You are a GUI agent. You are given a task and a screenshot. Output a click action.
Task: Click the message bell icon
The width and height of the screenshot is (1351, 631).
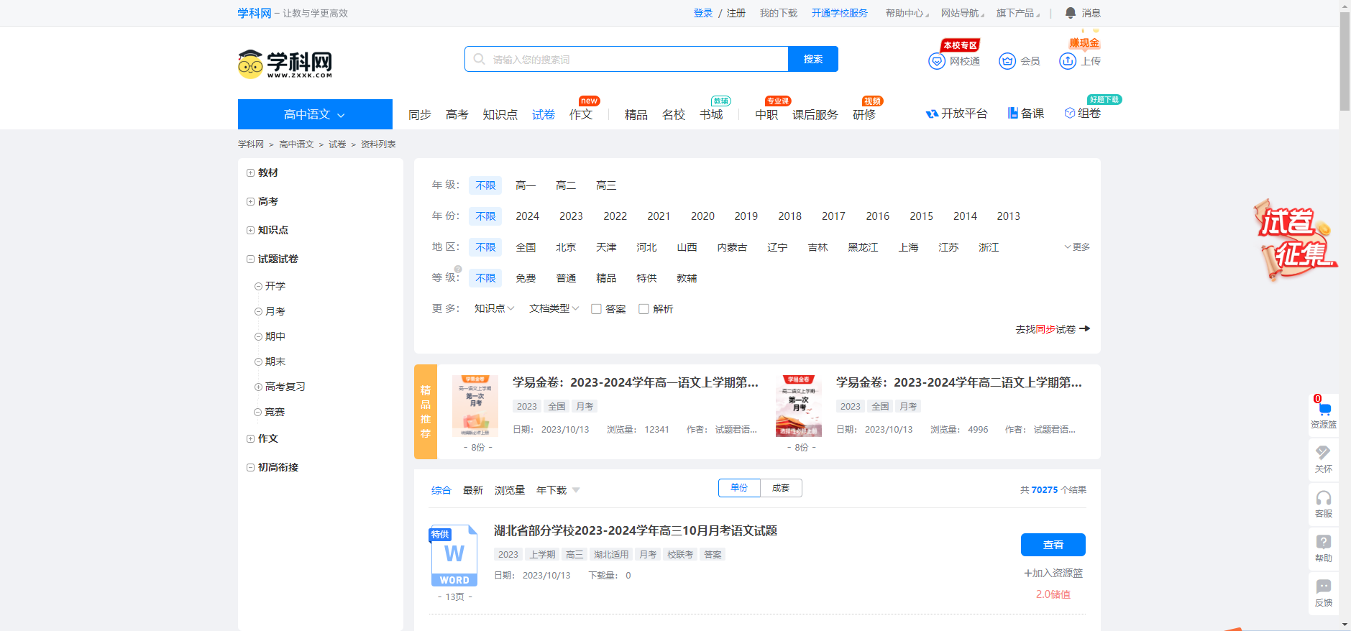[x=1071, y=13]
